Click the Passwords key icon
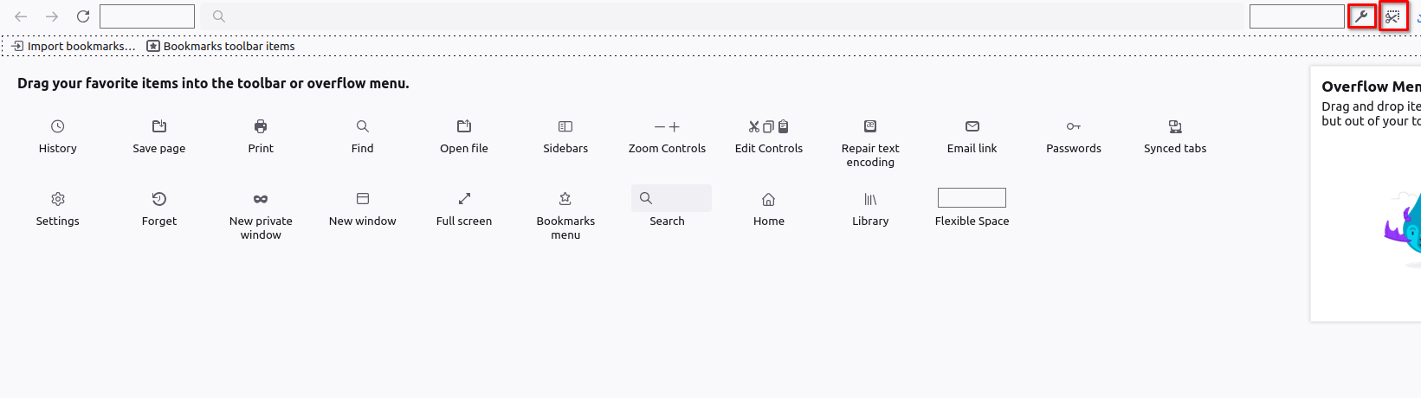This screenshot has width=1421, height=398. click(x=1074, y=126)
